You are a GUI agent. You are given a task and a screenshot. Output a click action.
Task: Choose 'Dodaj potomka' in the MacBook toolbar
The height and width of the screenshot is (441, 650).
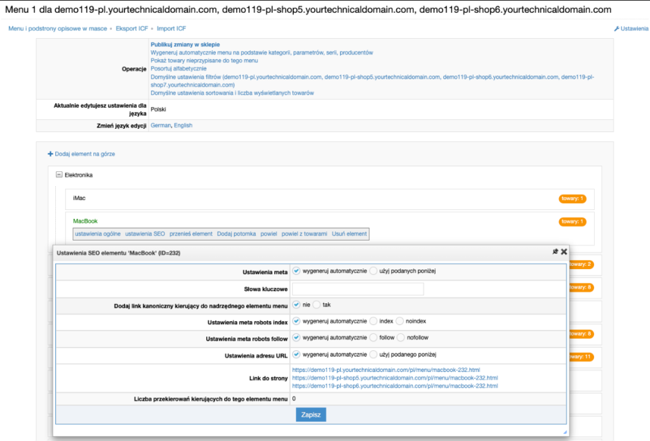coord(236,234)
